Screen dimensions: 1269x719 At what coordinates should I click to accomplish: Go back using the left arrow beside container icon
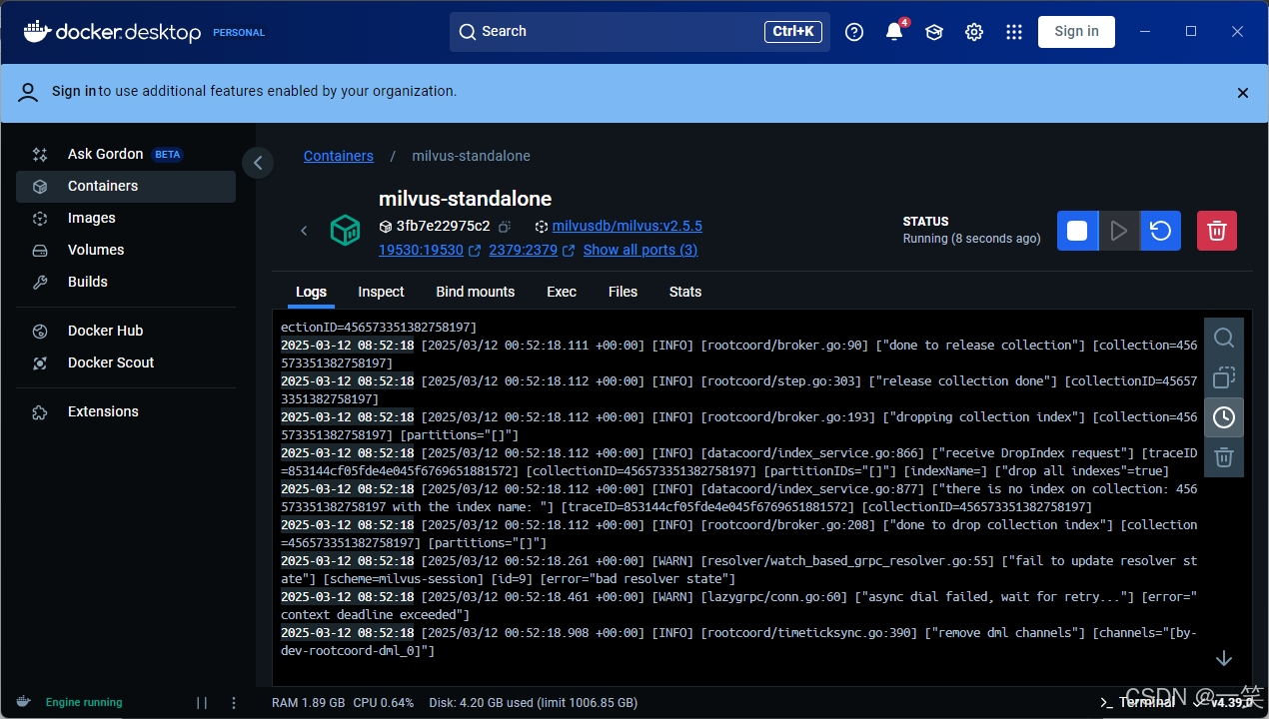pyautogui.click(x=305, y=231)
